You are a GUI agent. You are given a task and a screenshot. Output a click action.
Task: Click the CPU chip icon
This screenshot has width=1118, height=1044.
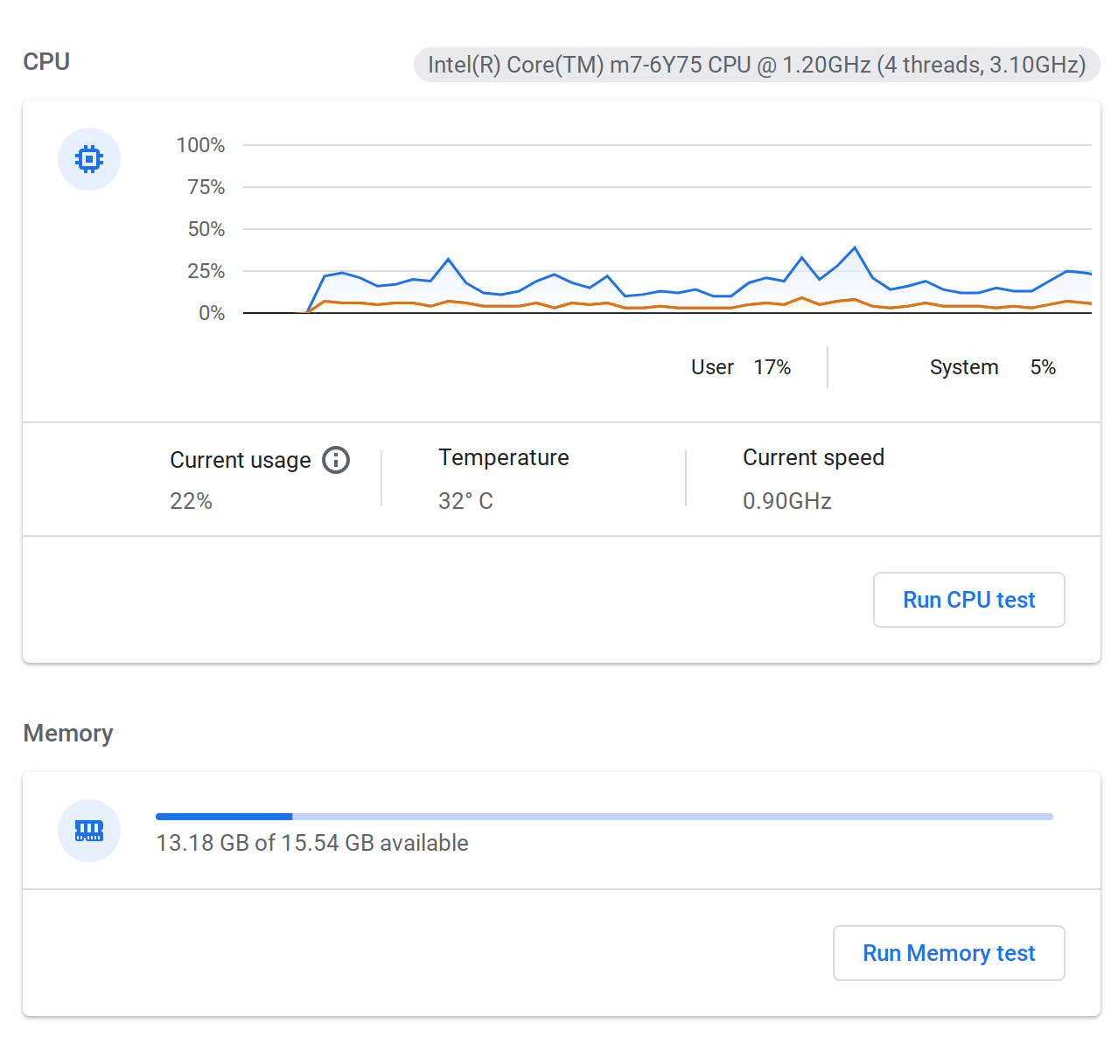tap(89, 159)
